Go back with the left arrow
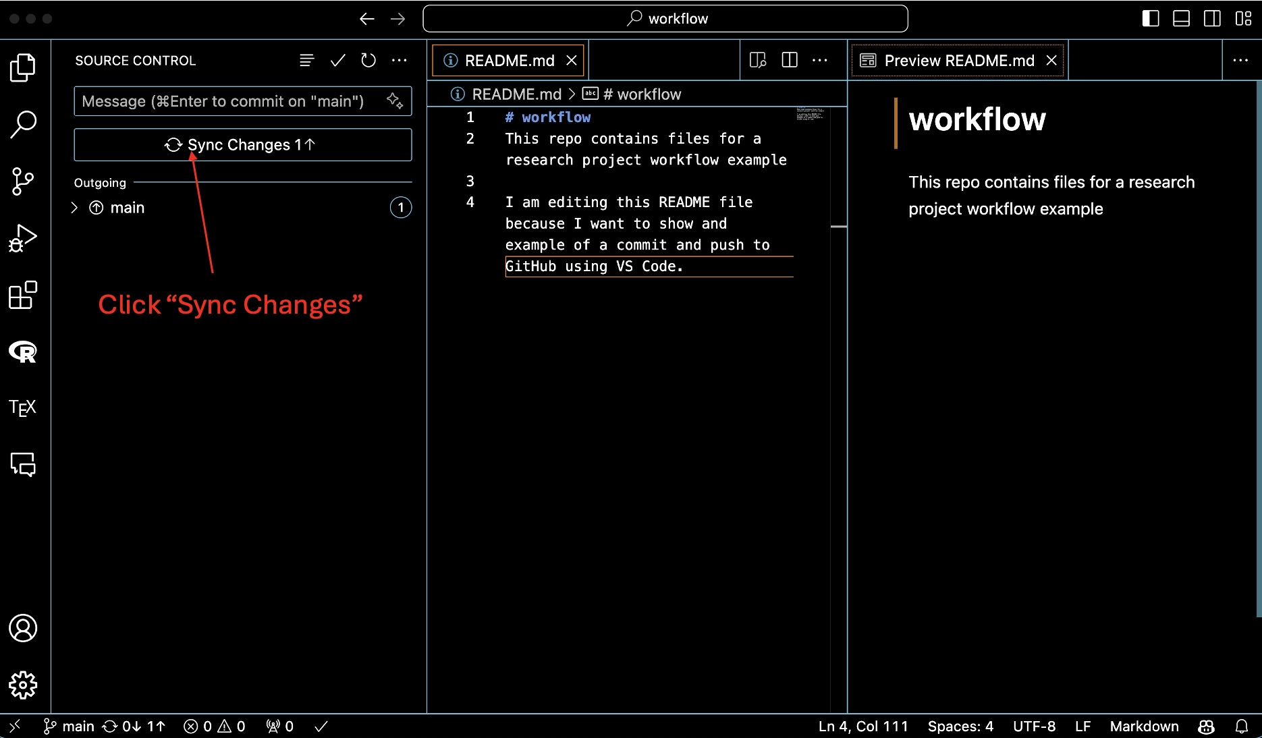Image resolution: width=1262 pixels, height=738 pixels. [x=367, y=19]
